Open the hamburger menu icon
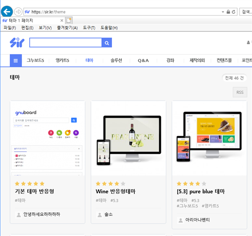 point(16,61)
